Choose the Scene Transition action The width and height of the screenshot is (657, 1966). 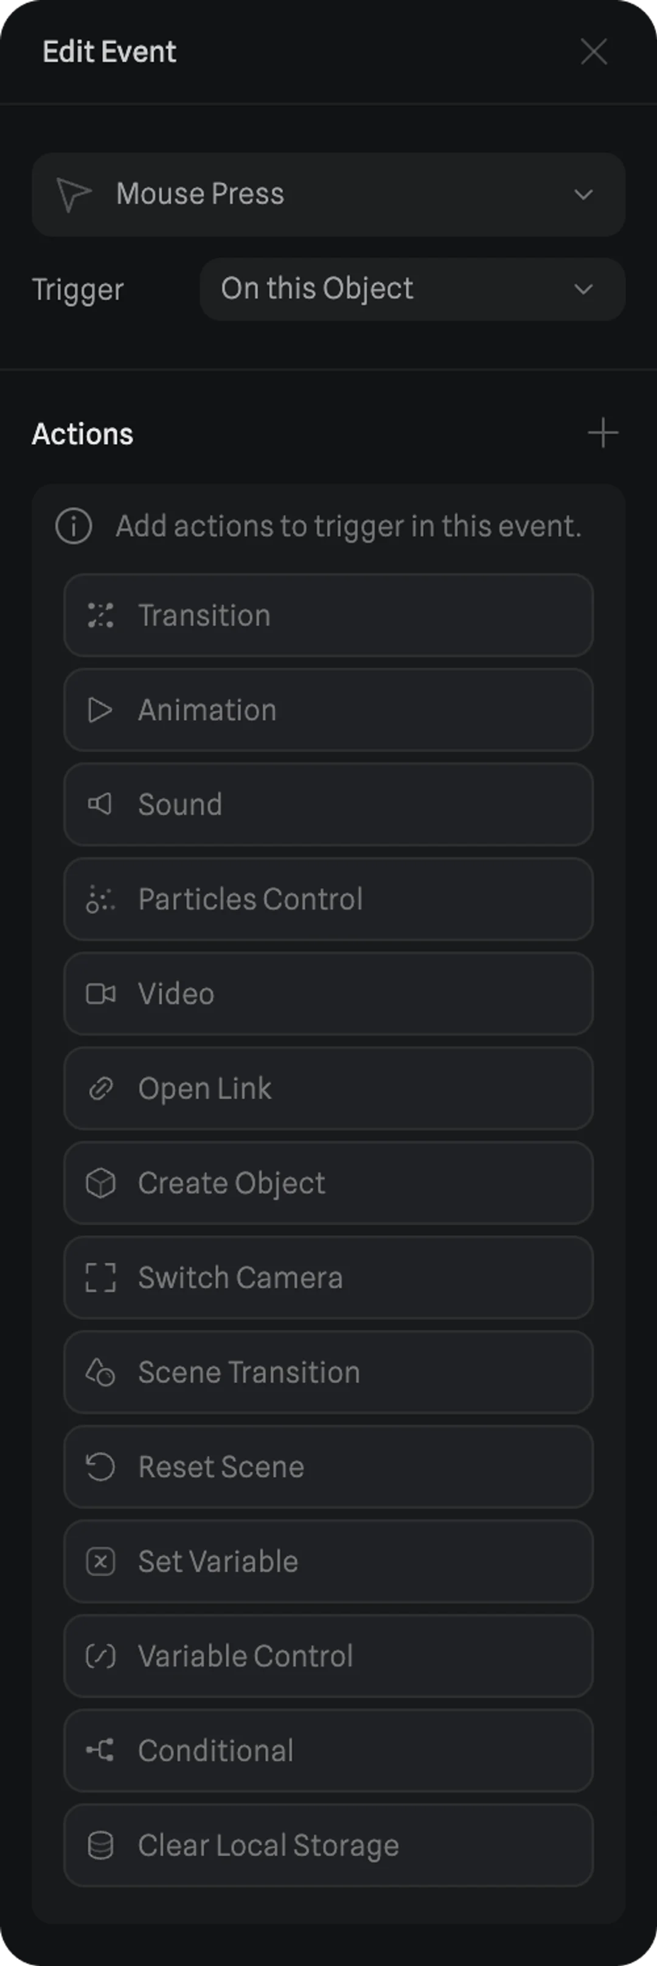click(x=328, y=1372)
